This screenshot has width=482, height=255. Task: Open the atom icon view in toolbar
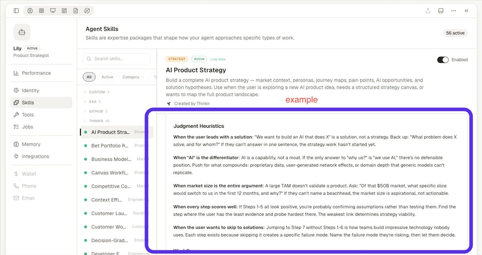tap(41, 11)
